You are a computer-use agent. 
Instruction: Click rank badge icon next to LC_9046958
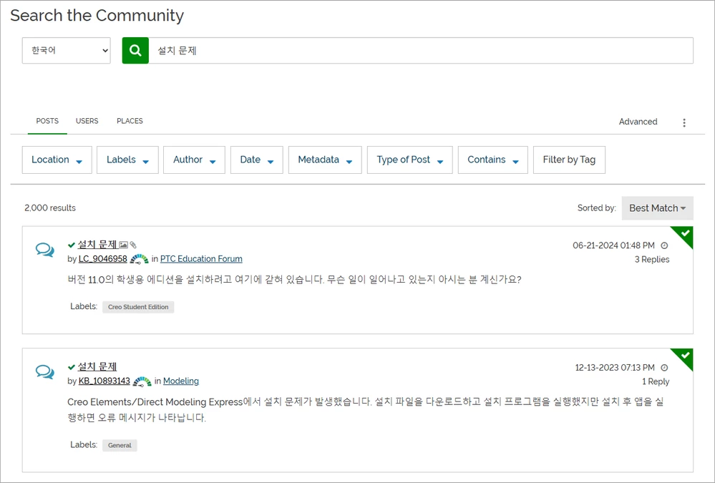coord(139,259)
